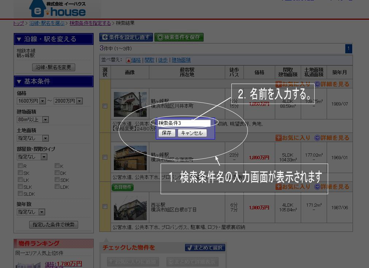The height and width of the screenshot is (268, 369).
Task: Sort results by 価格
Action: coord(136,60)
